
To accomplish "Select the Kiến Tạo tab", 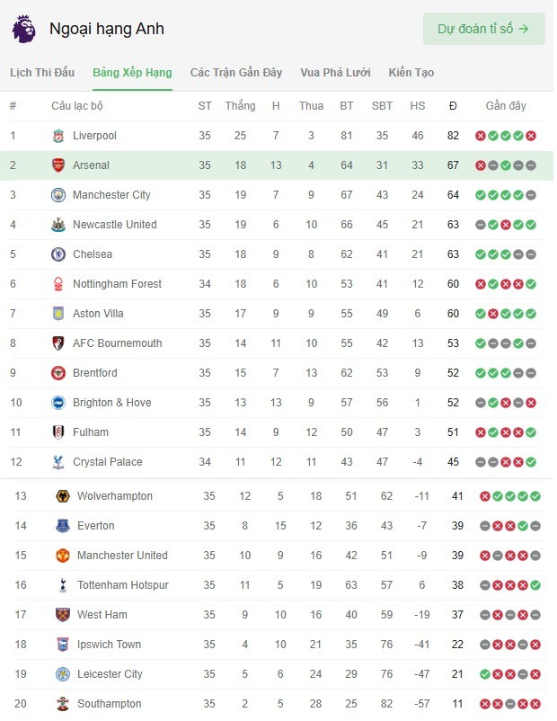I will pos(411,73).
